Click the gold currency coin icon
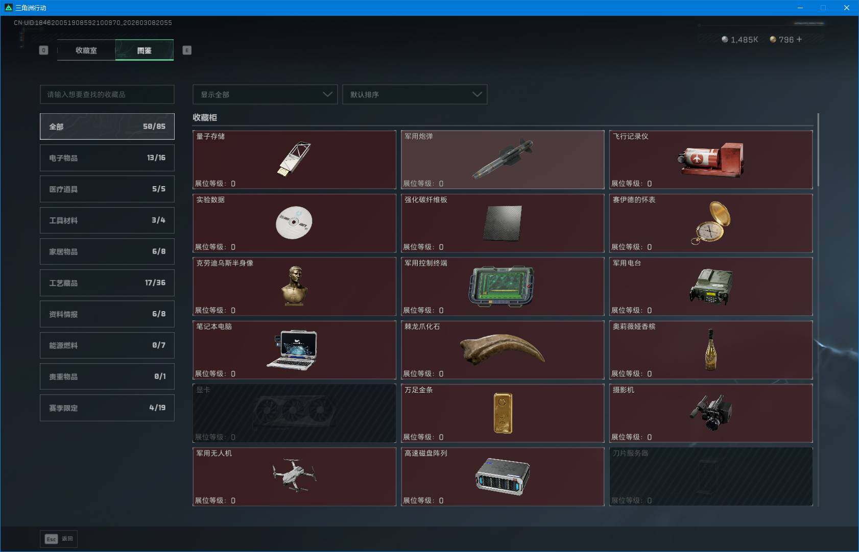The width and height of the screenshot is (859, 552). pyautogui.click(x=773, y=39)
